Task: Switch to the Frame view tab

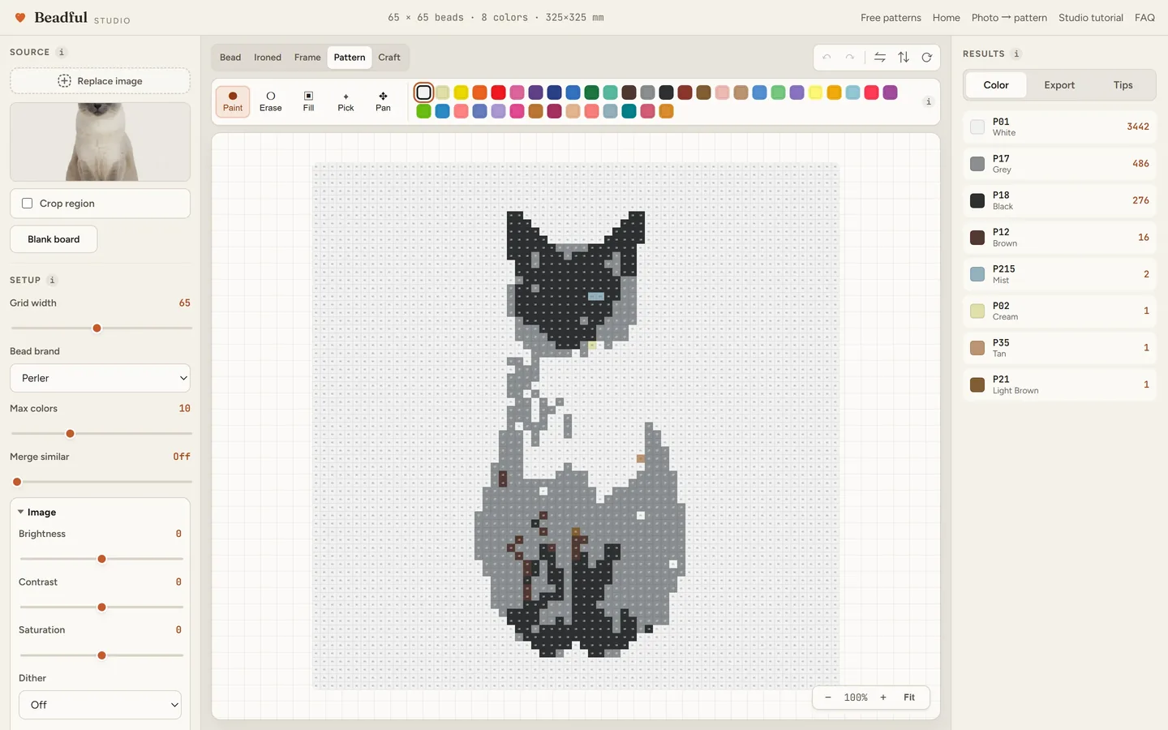Action: click(307, 58)
